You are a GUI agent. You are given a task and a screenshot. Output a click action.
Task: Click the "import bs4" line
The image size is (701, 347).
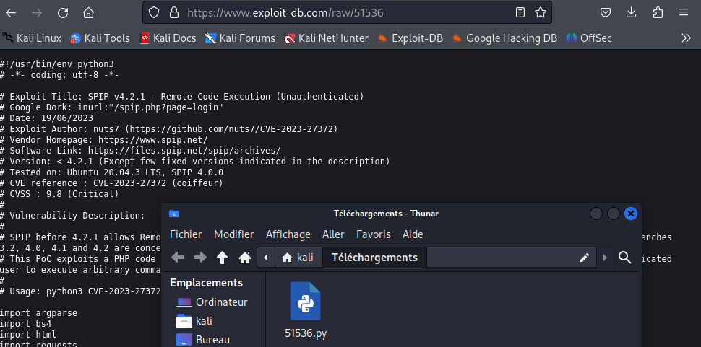[x=25, y=323]
